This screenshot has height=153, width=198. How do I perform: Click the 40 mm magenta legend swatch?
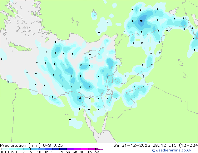85,149
